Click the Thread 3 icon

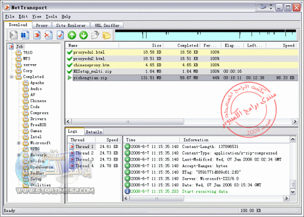[72, 159]
